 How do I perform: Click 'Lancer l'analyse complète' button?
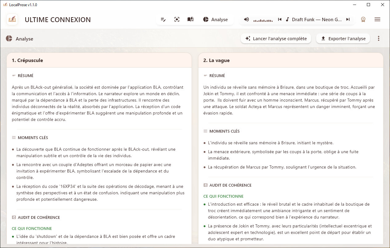click(276, 39)
